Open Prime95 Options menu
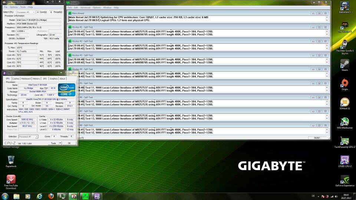This screenshot has width=356, height=200. tap(97, 7)
